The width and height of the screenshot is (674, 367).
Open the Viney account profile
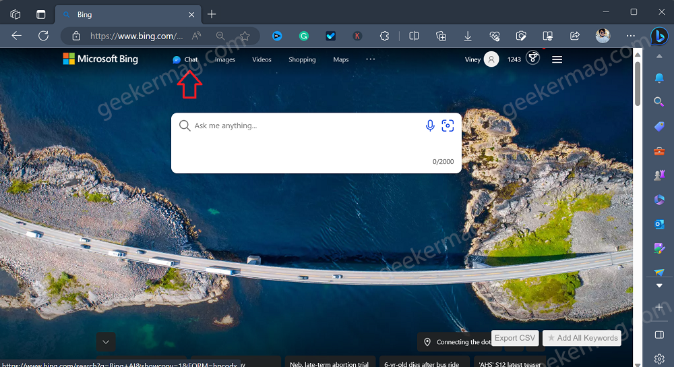(x=482, y=59)
